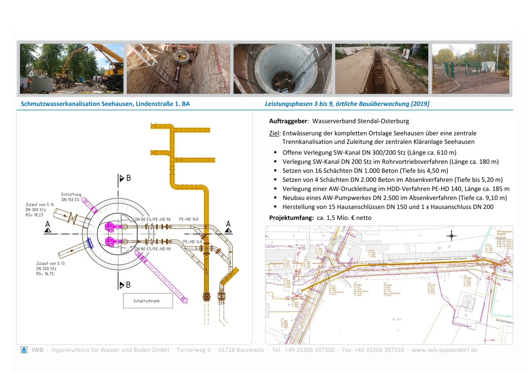Image resolution: width=528 pixels, height=373 pixels.
Task: Click the IWB water drop logo
Action: point(24,350)
